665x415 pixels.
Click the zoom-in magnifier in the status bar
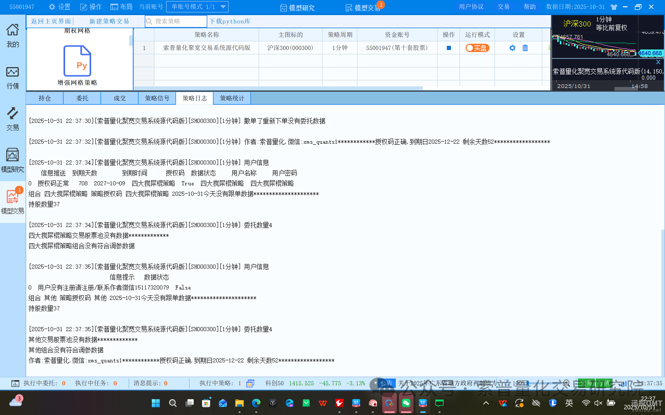[566, 383]
